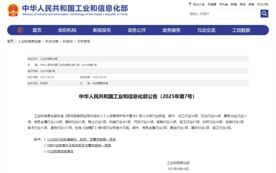Image resolution: width=276 pixels, height=173 pixels.
Task: Click the round red-blue icon in nav bar
Action: [x=21, y=30]
